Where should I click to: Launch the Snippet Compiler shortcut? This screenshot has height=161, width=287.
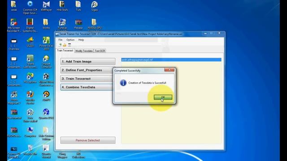pyautogui.click(x=46, y=61)
